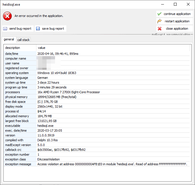Select the exec. date/time row label
The height and width of the screenshot is (185, 195).
pos(16,130)
